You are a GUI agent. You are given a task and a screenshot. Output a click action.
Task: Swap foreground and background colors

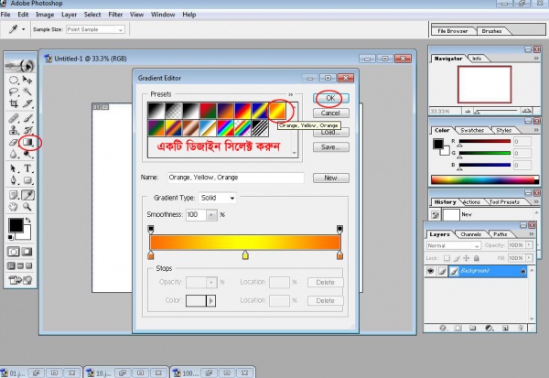[x=28, y=220]
